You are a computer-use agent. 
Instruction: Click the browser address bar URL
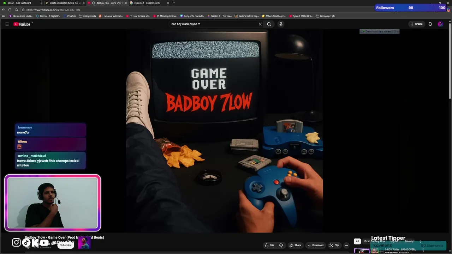coord(53,10)
